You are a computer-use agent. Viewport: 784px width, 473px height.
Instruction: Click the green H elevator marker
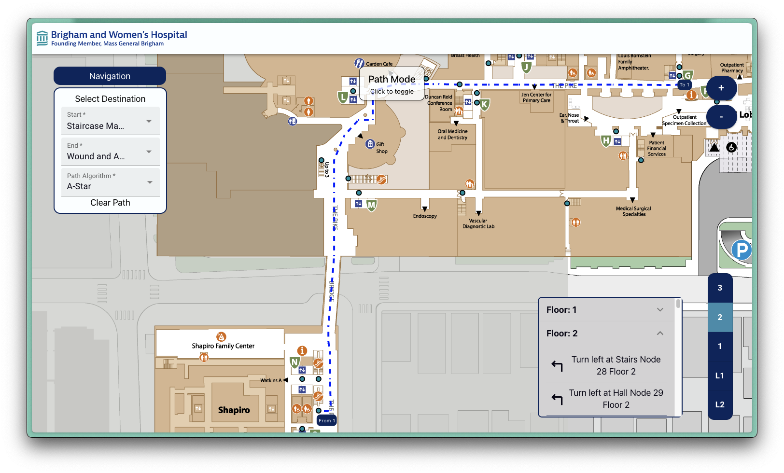tap(606, 141)
